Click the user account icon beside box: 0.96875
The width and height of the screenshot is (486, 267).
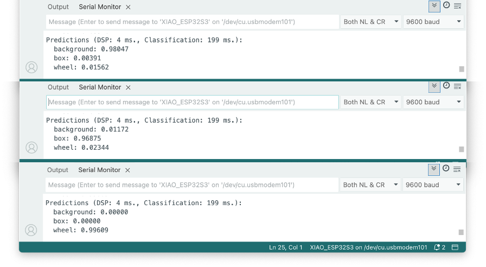click(31, 148)
